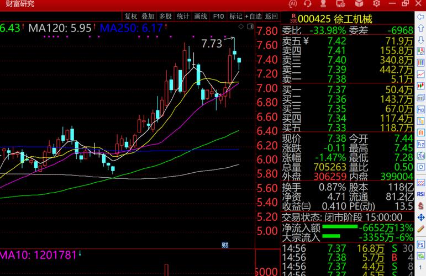This screenshot has height=276, width=426.
Task: Click the green 净流入额 bar
Action: pyautogui.click(x=339, y=227)
